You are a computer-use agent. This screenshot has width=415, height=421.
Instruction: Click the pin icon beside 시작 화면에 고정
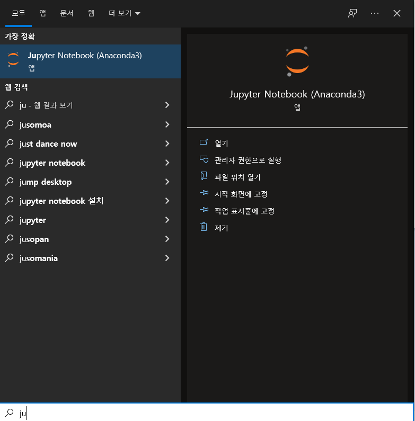204,193
